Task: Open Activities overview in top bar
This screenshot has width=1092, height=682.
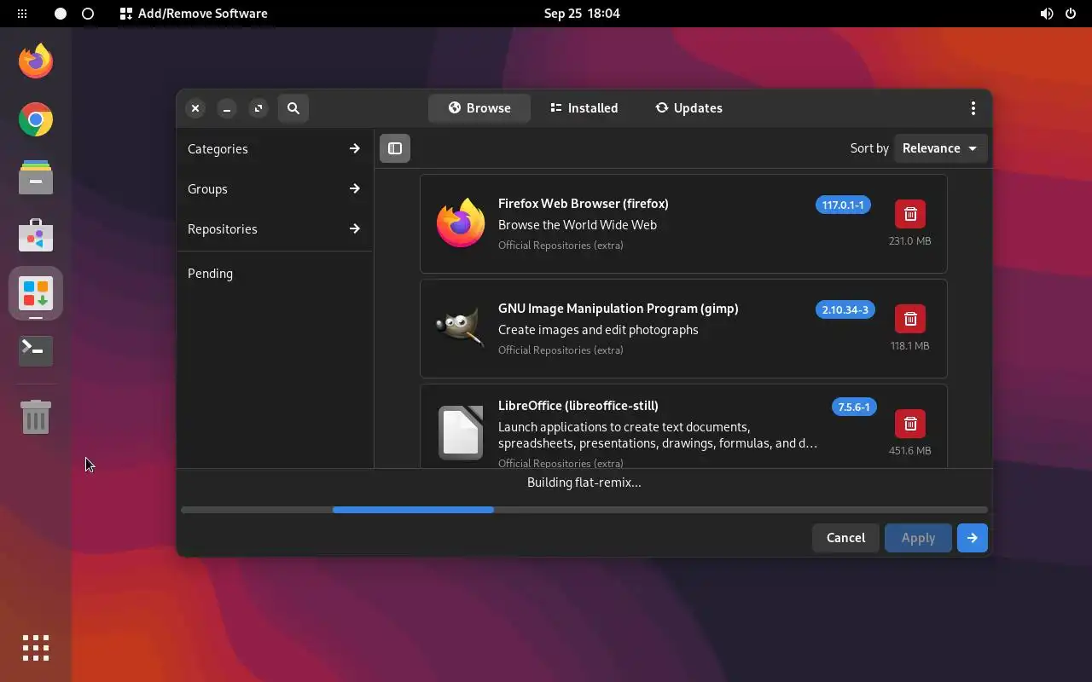Action: pyautogui.click(x=22, y=14)
